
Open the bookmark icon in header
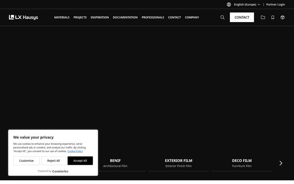click(273, 17)
